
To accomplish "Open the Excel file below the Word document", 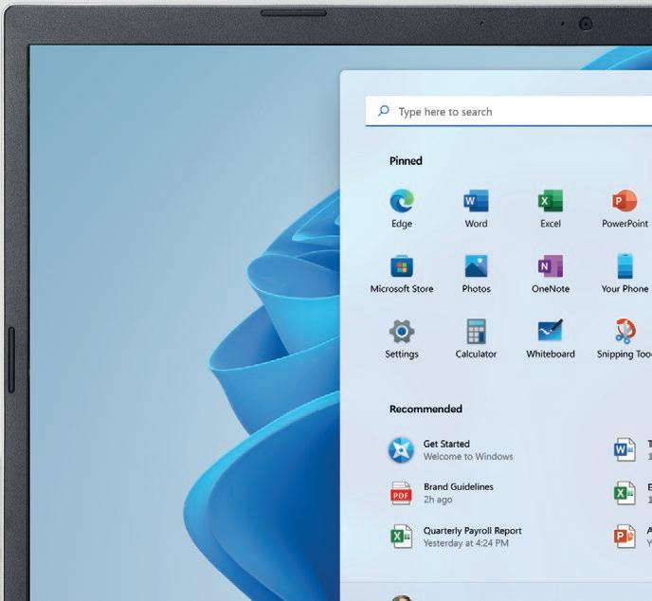I will pyautogui.click(x=625, y=493).
